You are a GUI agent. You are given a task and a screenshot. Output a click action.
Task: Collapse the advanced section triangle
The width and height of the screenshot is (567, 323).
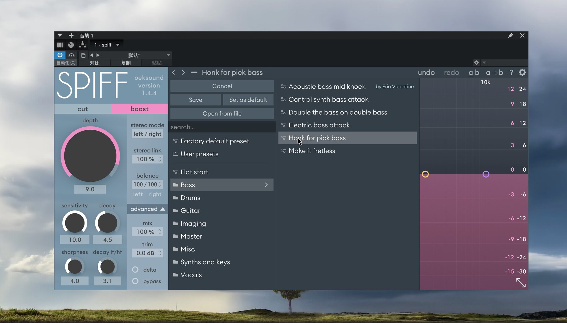click(163, 209)
